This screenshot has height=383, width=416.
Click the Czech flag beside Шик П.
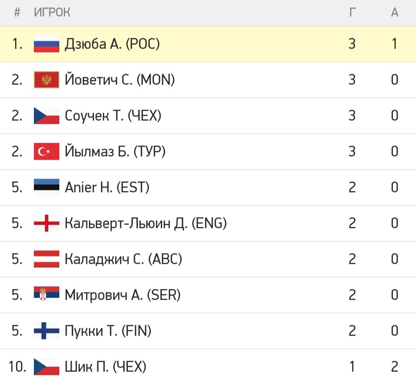tap(47, 366)
